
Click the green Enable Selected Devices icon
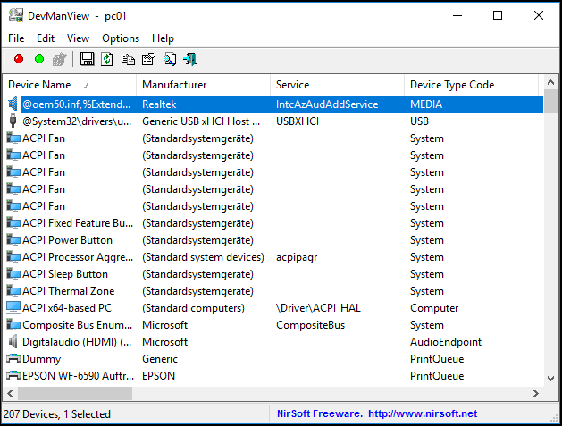point(39,60)
